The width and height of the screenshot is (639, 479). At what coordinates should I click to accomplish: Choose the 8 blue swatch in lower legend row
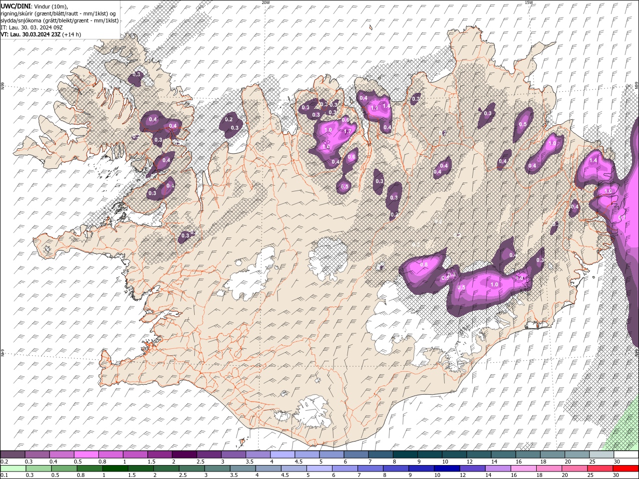(396, 469)
